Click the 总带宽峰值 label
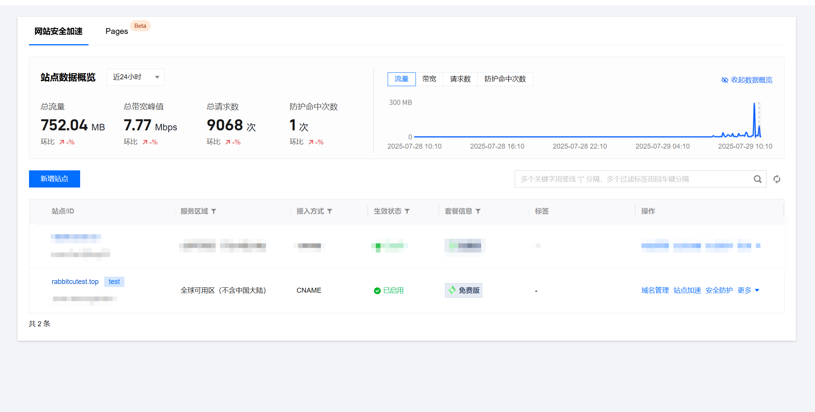This screenshot has width=815, height=412. pos(144,107)
